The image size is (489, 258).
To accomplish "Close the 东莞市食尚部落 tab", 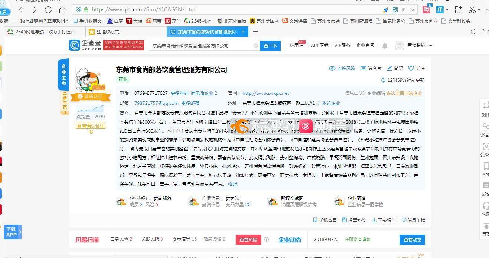I will point(243,32).
